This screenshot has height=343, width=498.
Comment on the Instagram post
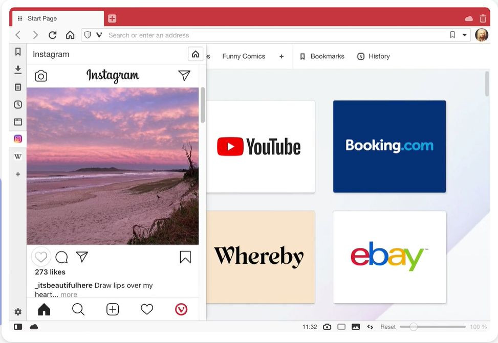coord(61,257)
